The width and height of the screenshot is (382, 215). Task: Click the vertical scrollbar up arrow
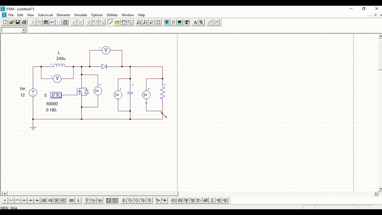[x=380, y=36]
